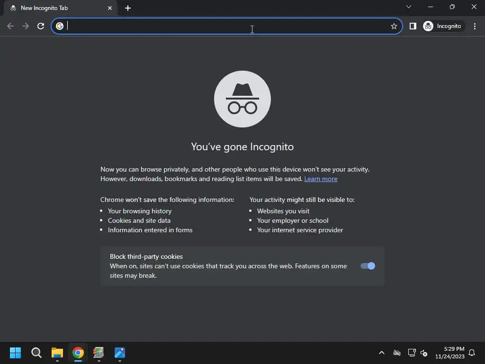Click the 'You've gone Incognito' heading

(242, 147)
